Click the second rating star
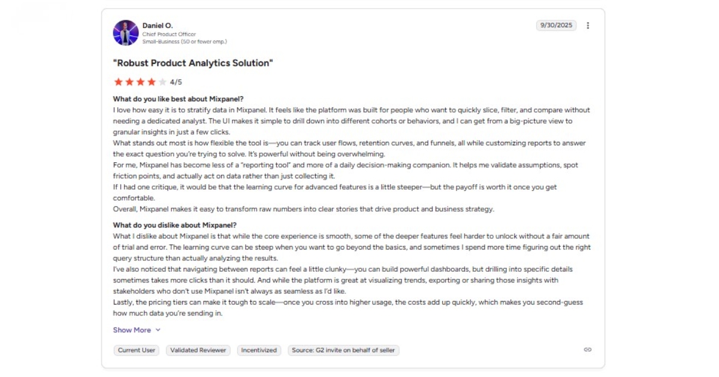Viewport: 719px width, 377px height. pos(129,82)
